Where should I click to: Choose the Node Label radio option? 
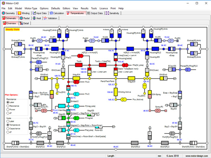8,121
